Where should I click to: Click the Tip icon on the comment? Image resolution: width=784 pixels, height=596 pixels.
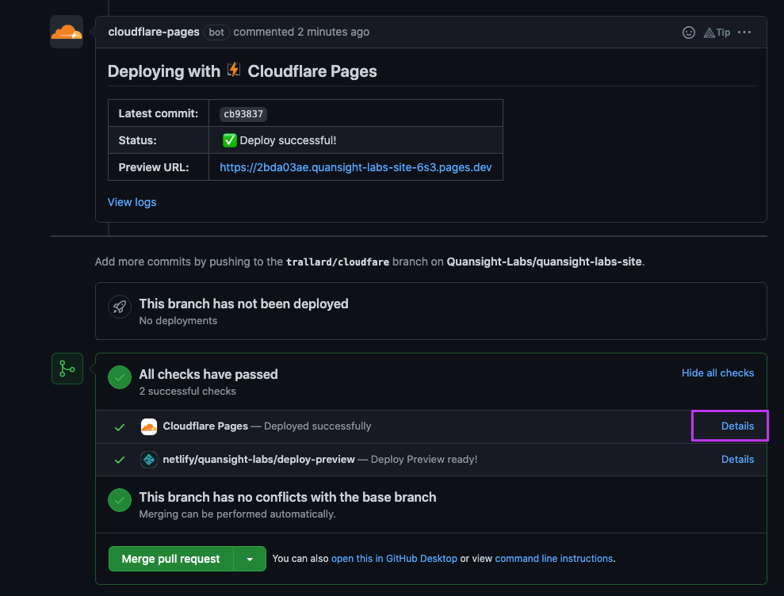pyautogui.click(x=717, y=32)
